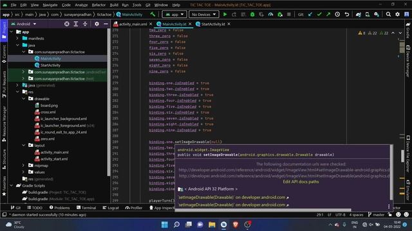Open the File menu

[x=13, y=4]
